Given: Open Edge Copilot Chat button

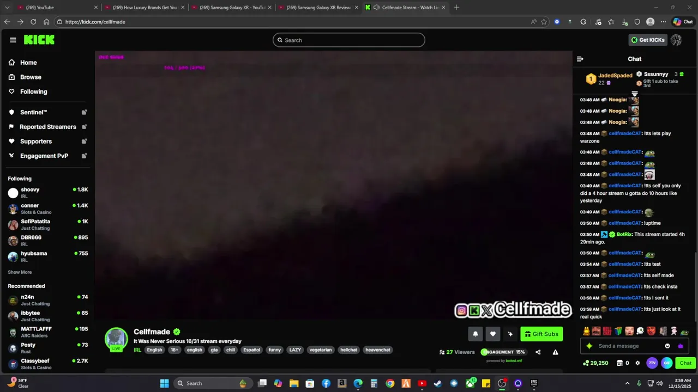Looking at the screenshot, I should [x=683, y=22].
